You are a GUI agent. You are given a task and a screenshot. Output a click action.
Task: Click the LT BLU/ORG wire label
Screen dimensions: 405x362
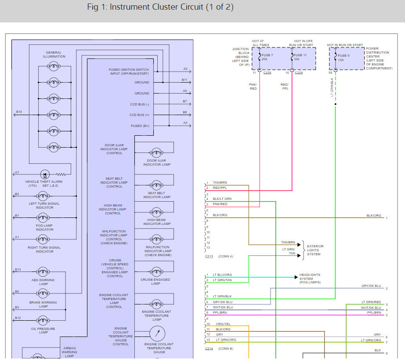click(x=222, y=275)
